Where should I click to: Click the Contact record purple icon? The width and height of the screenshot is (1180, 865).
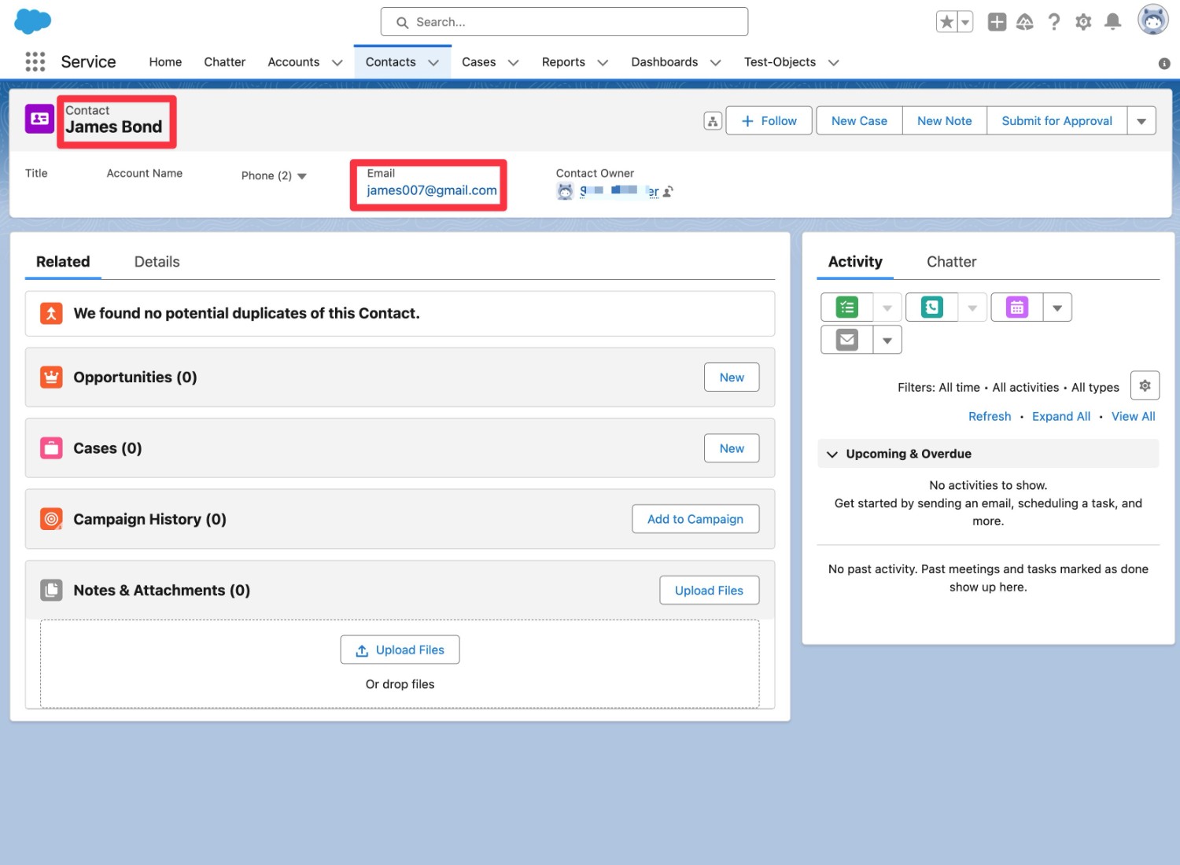(39, 119)
